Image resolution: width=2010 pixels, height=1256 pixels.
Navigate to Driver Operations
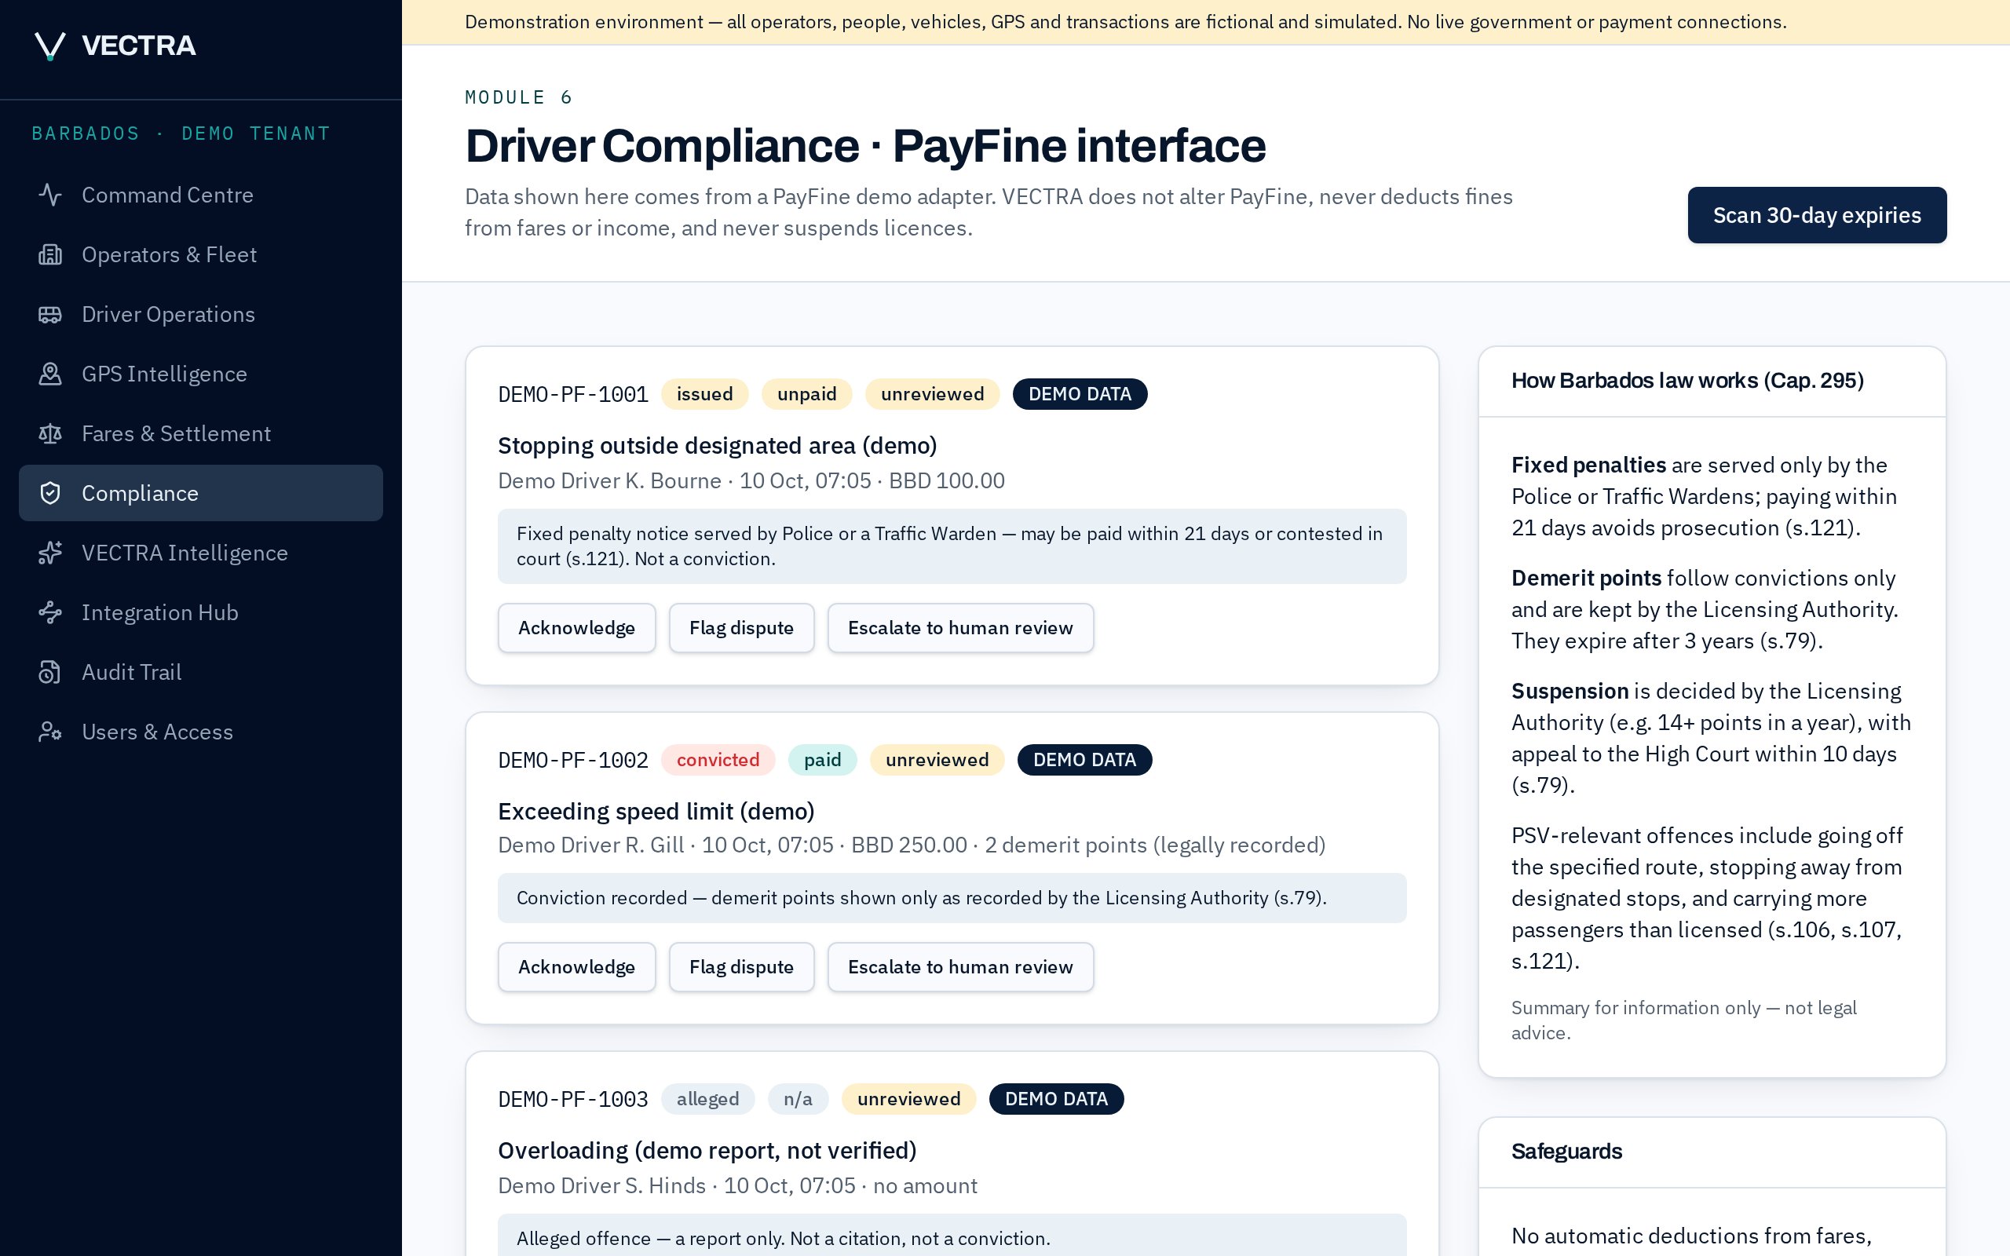click(x=201, y=315)
